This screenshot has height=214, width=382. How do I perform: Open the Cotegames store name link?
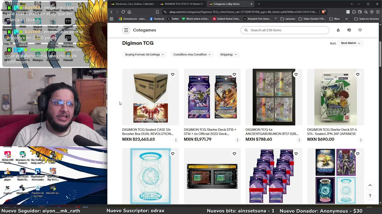(144, 30)
